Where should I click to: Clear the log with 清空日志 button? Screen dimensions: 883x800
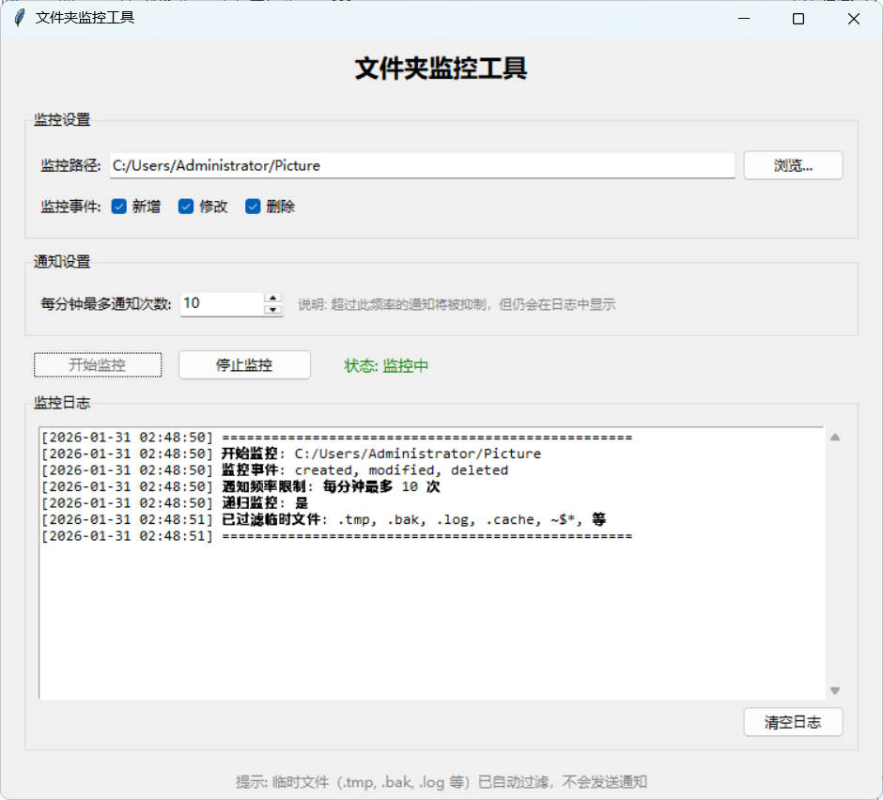(793, 722)
